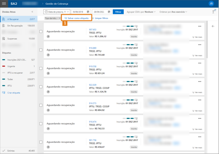Click the refresh sort icon at top right
Viewport: 219px width, 154px height.
point(214,12)
